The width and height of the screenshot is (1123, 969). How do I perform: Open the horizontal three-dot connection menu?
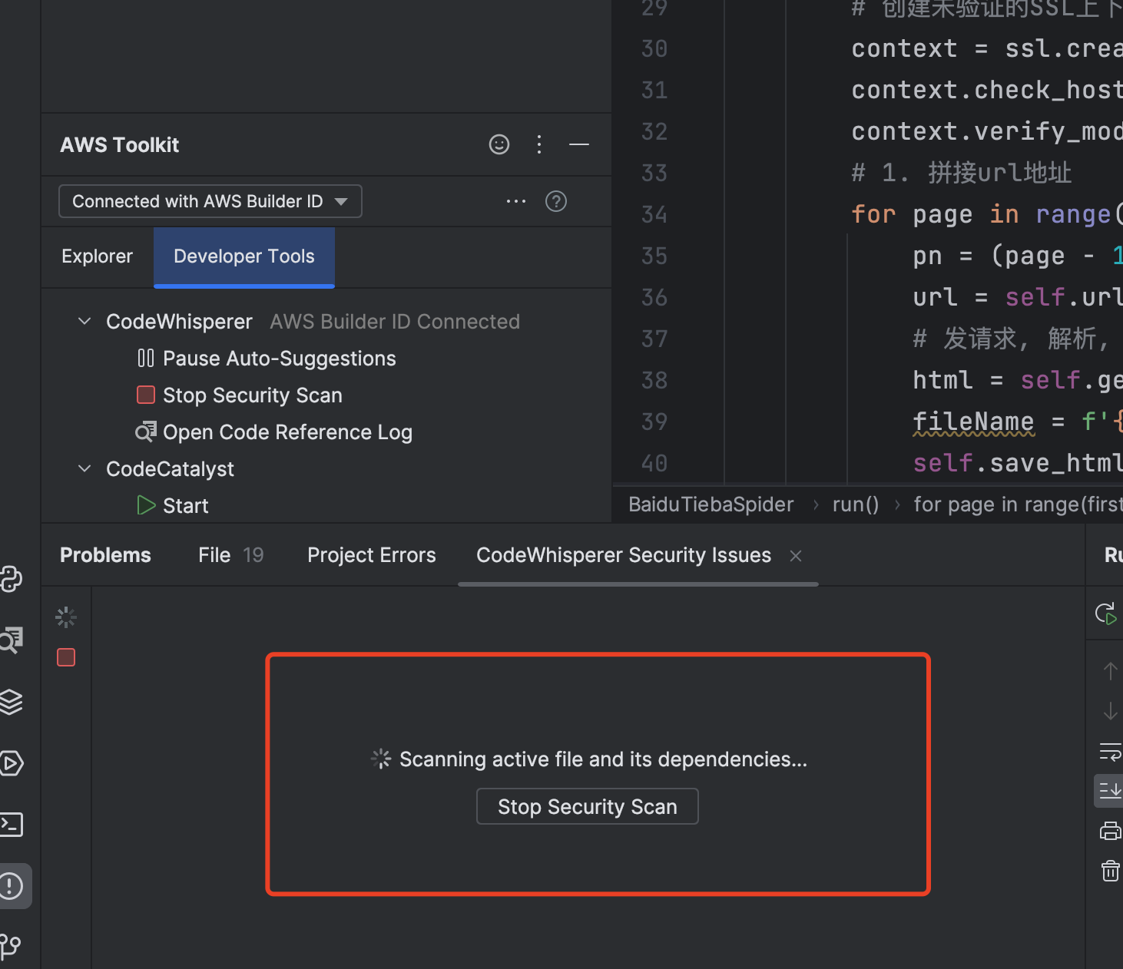click(516, 201)
